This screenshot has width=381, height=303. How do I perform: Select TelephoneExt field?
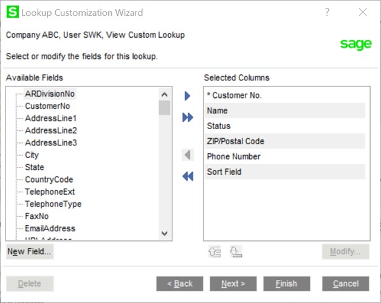(50, 192)
